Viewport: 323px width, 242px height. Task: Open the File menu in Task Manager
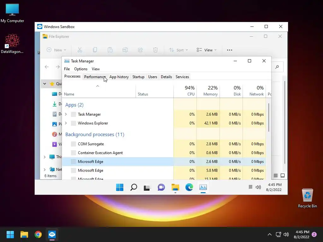pyautogui.click(x=67, y=69)
